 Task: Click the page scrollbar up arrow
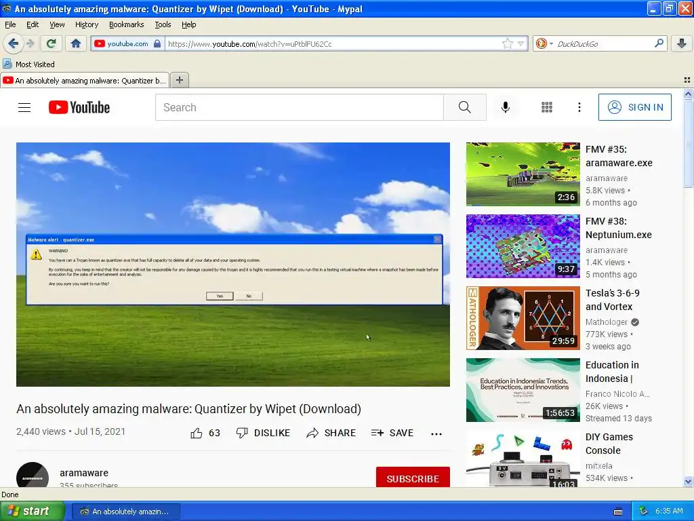688,94
